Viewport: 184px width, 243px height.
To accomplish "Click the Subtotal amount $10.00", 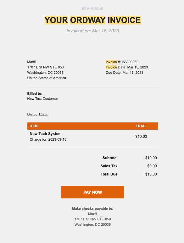I will coord(151,158).
